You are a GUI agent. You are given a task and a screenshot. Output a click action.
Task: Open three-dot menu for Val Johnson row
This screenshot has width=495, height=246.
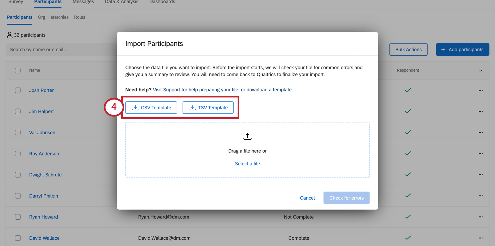pos(480,133)
